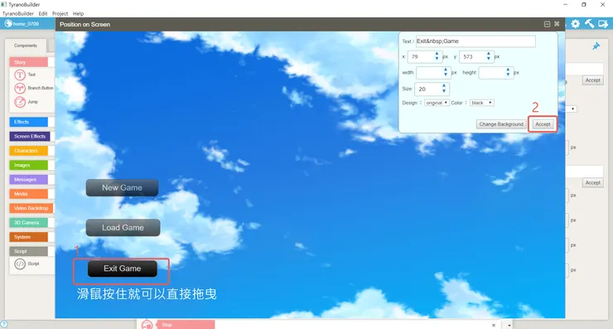Screen dimensions: 613x329
Task: Decrease the Size value with down arrow
Action: tap(444, 91)
